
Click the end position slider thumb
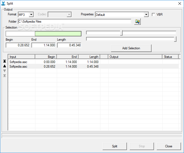click(x=175, y=39)
